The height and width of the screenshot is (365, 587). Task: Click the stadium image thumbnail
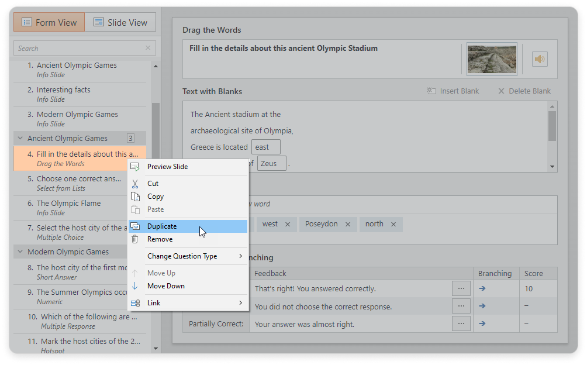point(492,59)
